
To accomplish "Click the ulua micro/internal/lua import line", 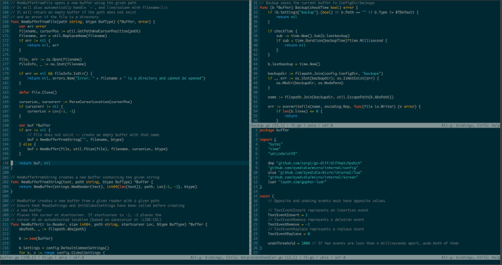I will click(x=315, y=173).
